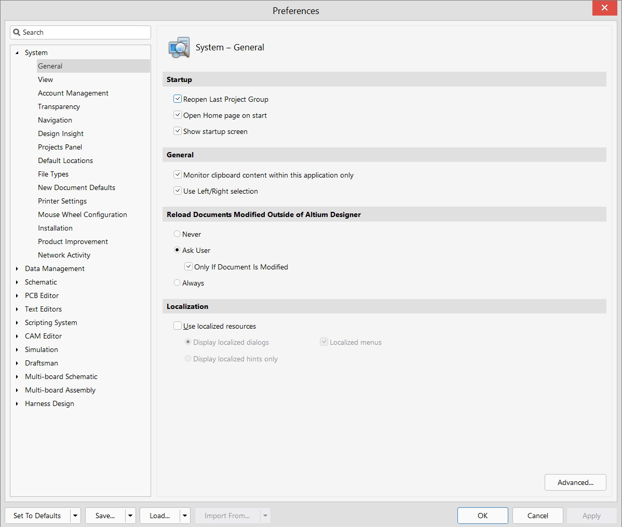Open Default Locations page

pos(65,160)
